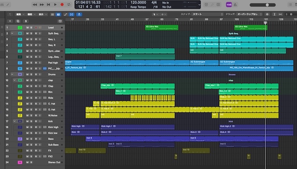This screenshot has height=169, width=297.
Task: Click the playhead marker at bar 121
Action: pyautogui.click(x=265, y=23)
